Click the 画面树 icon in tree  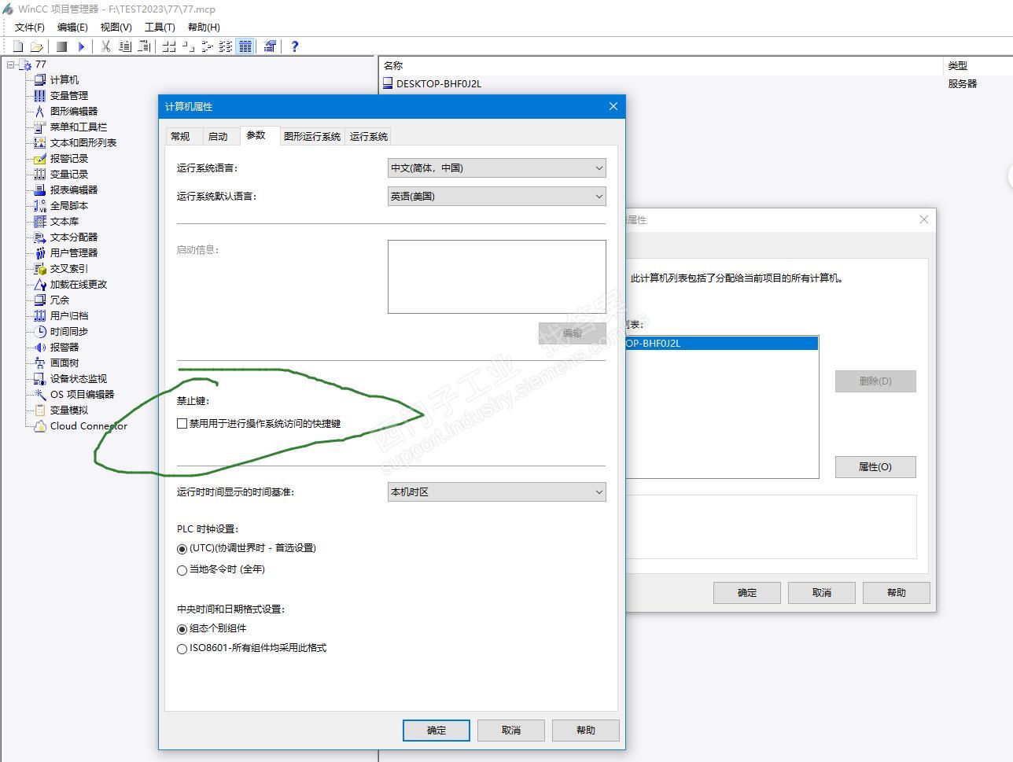pos(39,363)
